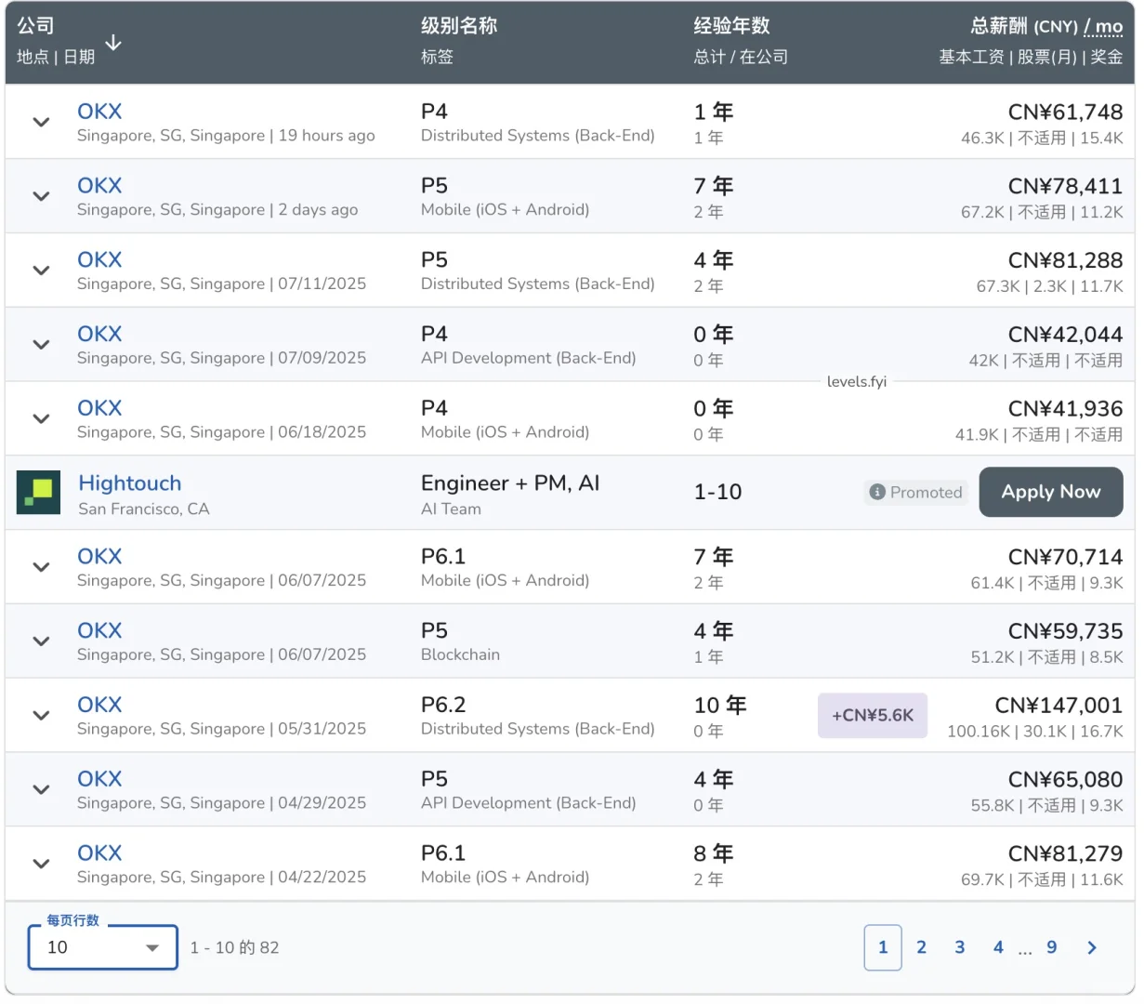Select the CN¥147,001 total compensation value
The height and width of the screenshot is (1004, 1144).
1059,706
